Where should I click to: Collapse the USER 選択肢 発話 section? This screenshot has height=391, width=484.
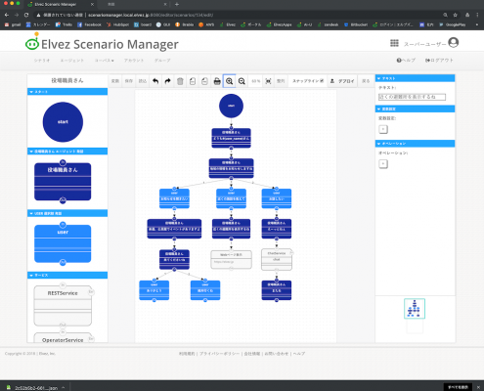coord(67,213)
